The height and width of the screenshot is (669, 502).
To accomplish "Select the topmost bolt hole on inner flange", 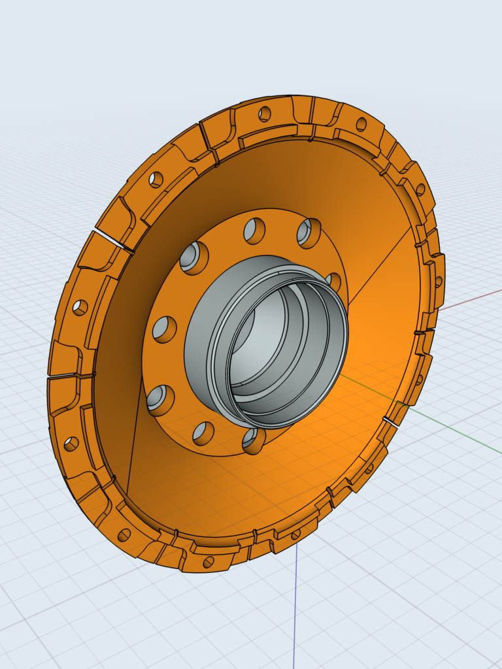I will pos(254,229).
